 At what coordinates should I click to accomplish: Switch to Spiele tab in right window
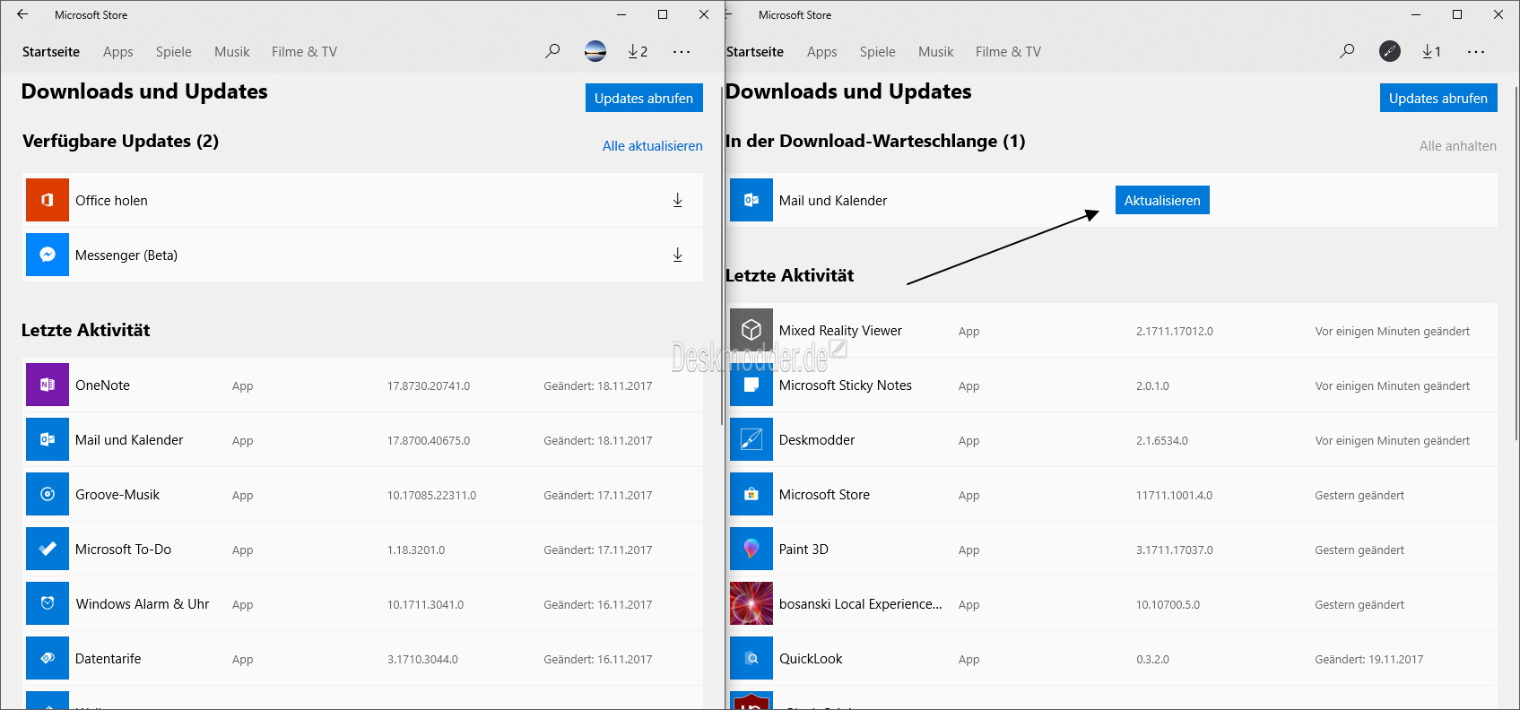tap(878, 52)
